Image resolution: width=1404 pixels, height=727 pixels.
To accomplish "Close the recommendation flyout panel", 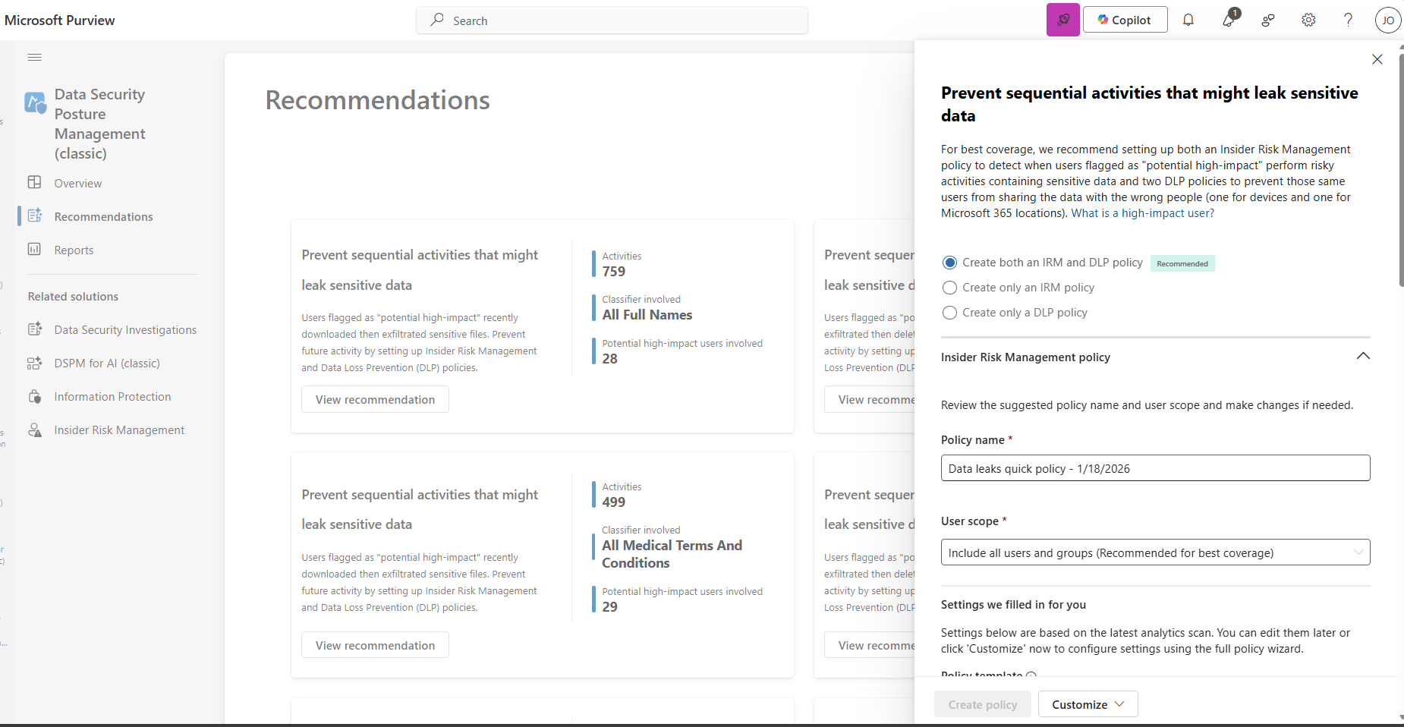I will tap(1377, 59).
